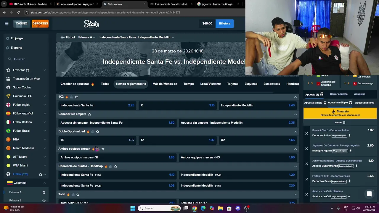Collapse the 1X2 market section
This screenshot has height=213, width=379.
point(295,97)
